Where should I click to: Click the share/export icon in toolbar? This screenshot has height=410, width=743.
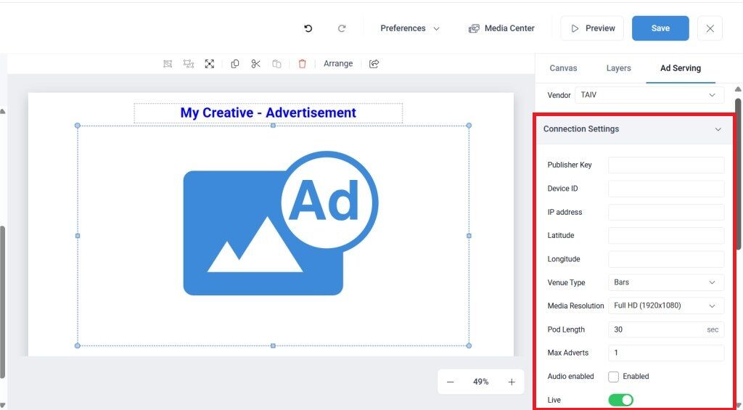pos(374,64)
